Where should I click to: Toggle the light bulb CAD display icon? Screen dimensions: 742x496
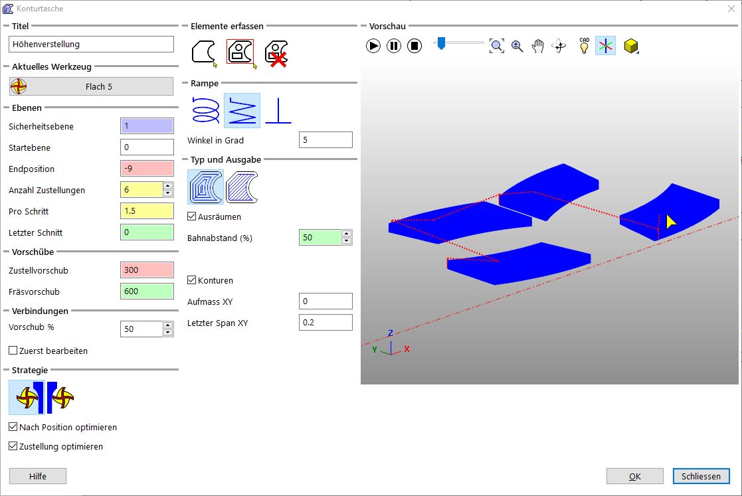(584, 46)
